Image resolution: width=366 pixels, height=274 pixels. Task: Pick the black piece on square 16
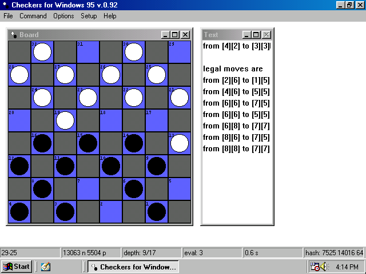click(x=42, y=143)
